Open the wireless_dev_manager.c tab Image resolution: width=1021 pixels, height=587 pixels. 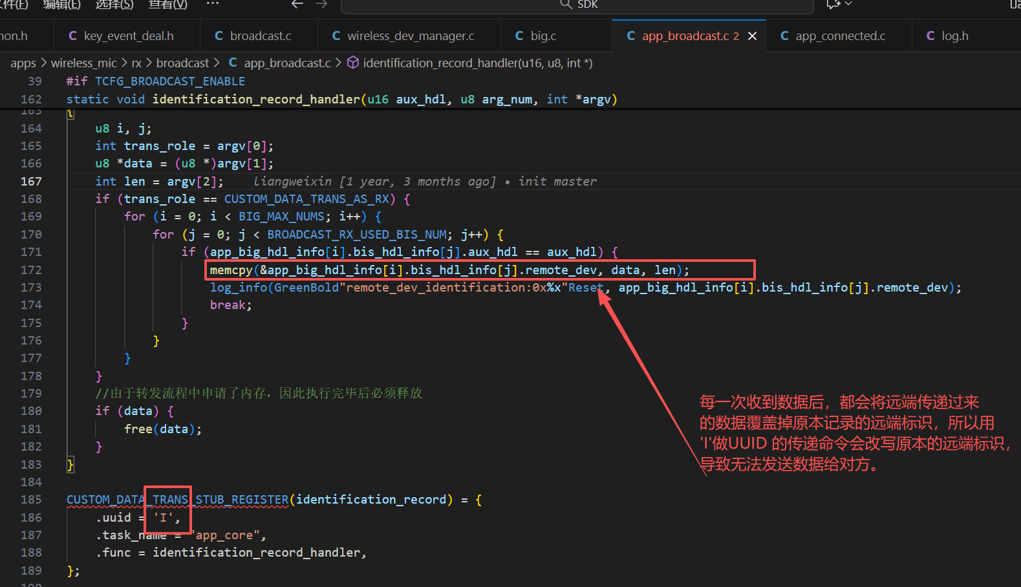409,36
